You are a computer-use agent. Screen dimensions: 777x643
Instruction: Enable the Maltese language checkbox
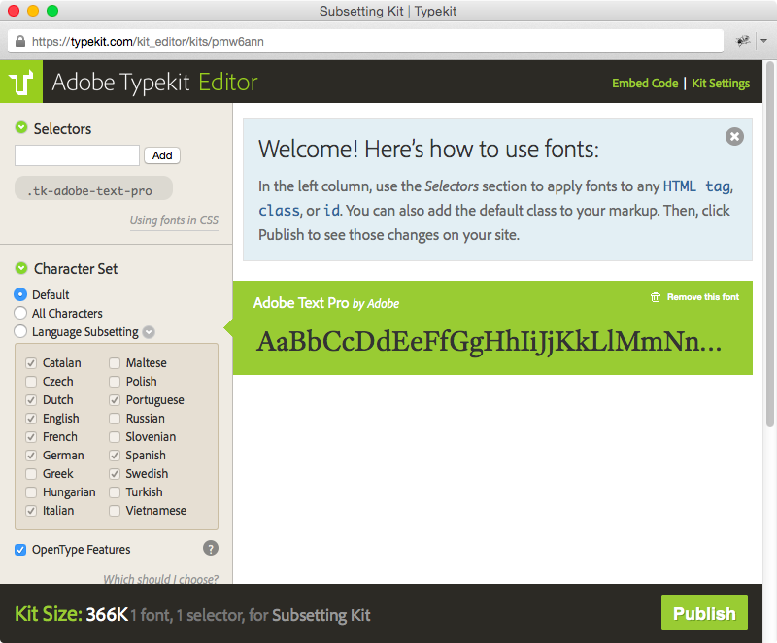pos(115,363)
